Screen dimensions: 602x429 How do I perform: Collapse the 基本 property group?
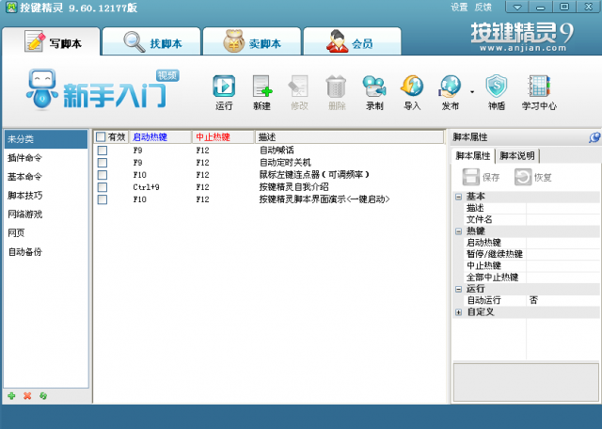click(x=458, y=197)
